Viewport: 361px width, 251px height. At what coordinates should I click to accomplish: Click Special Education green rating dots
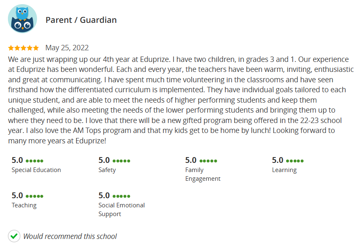click(x=35, y=161)
